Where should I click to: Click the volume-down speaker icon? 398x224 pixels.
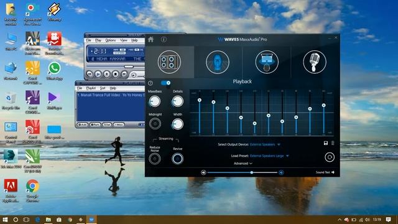203,172
